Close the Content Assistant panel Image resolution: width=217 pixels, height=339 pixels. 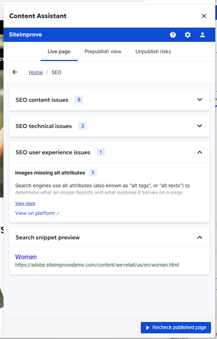(x=204, y=16)
